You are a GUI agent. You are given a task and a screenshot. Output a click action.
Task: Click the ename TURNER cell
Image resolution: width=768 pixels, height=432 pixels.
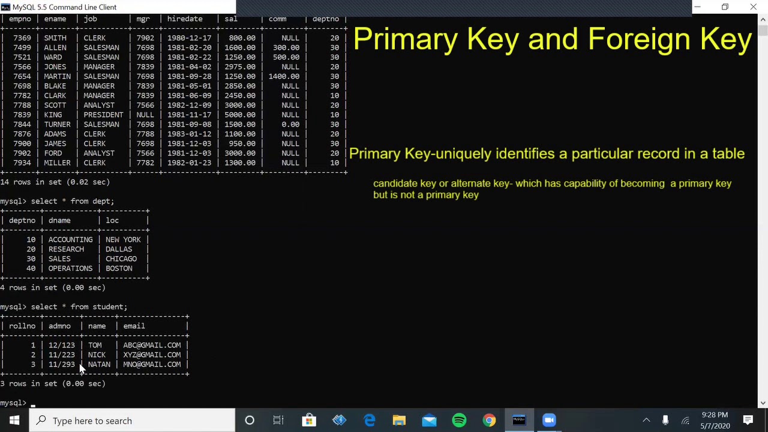[x=57, y=124]
